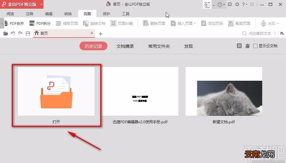Viewport: 286px width, 163px height.
Task: Click the 删除页面 delete page tool
Action: tap(154, 23)
